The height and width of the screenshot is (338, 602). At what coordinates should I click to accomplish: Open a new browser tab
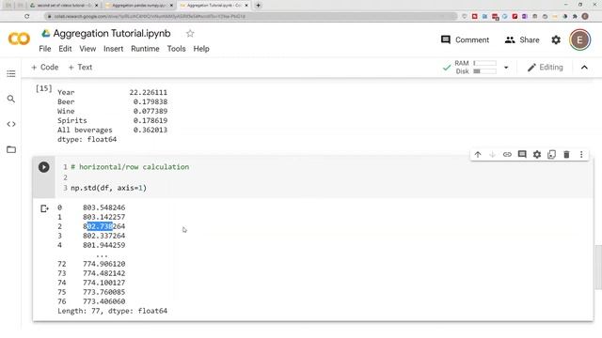[259, 6]
